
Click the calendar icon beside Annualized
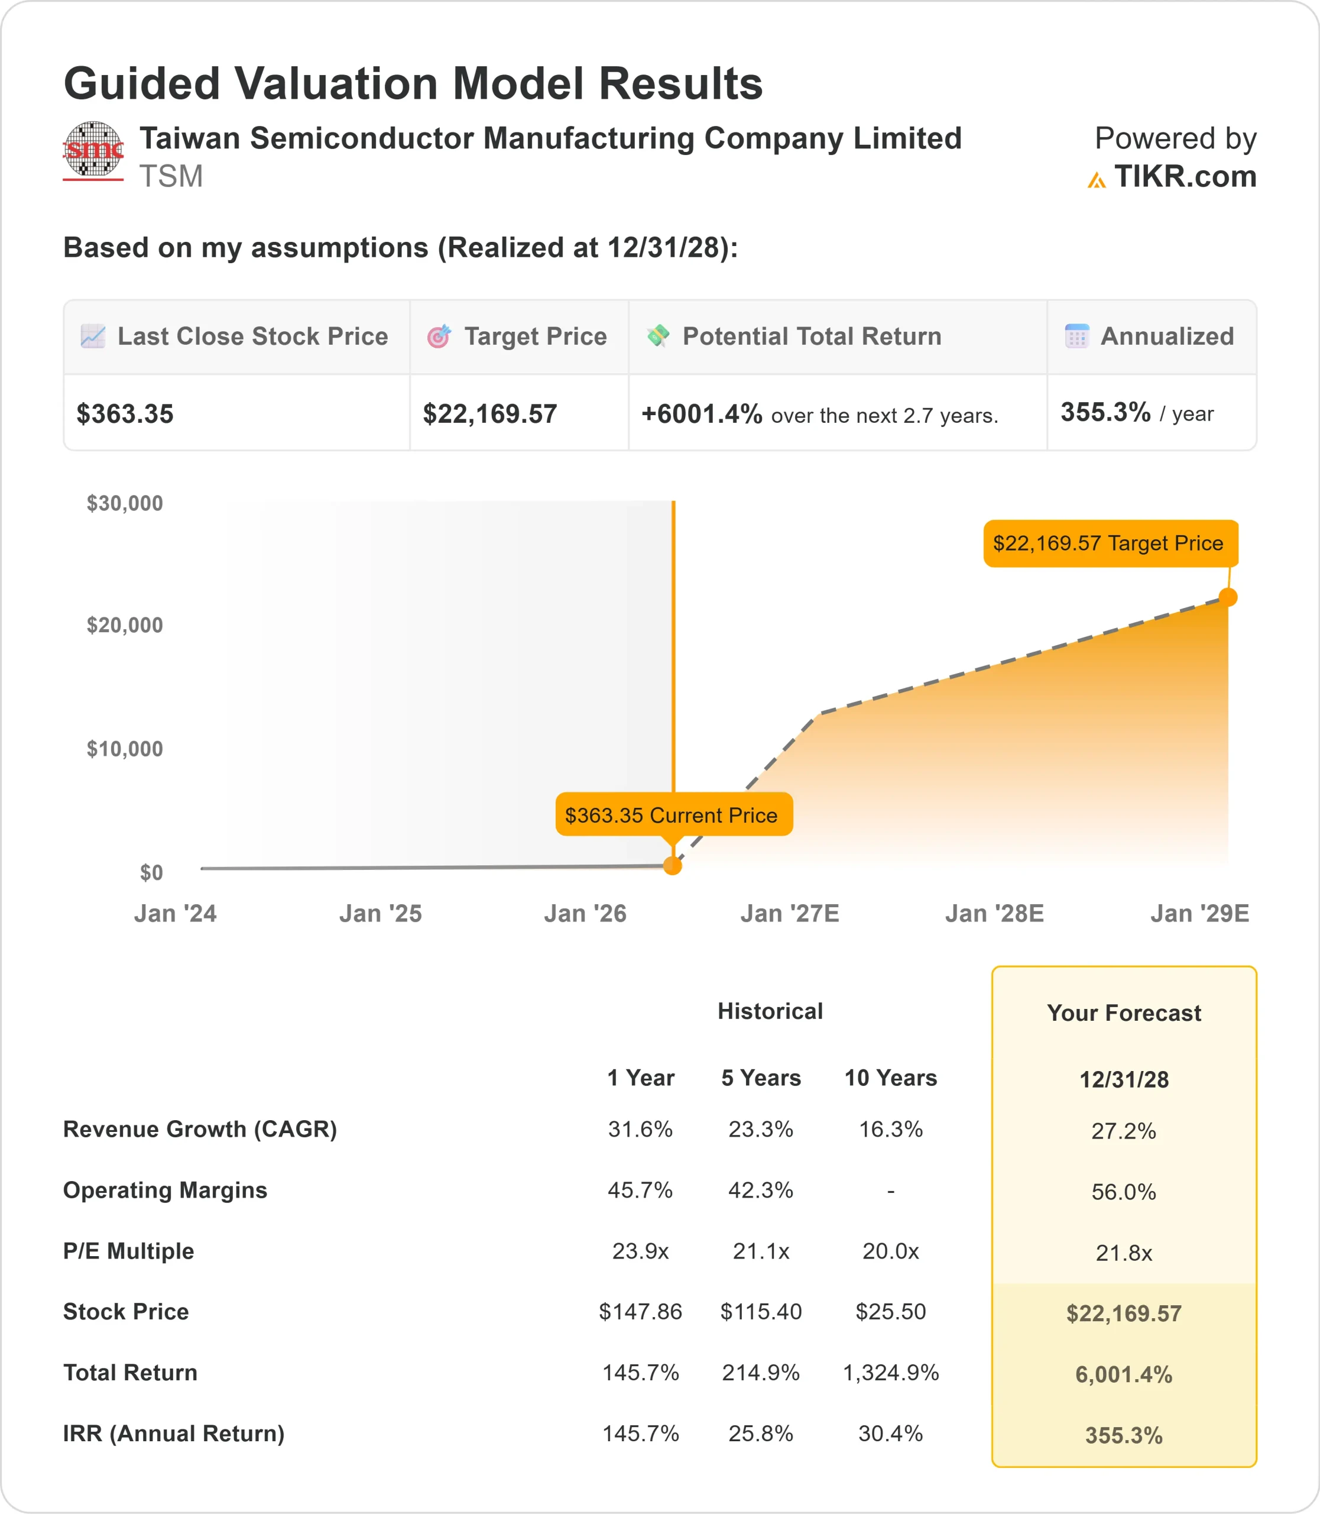[1077, 336]
